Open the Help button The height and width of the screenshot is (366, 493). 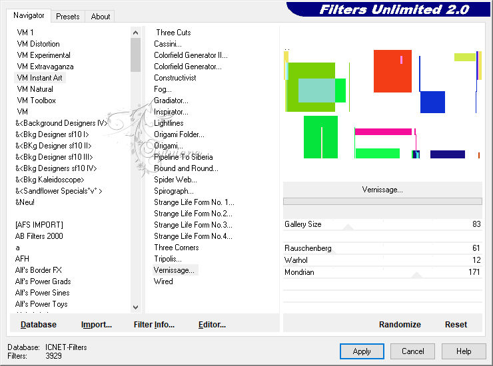click(464, 351)
